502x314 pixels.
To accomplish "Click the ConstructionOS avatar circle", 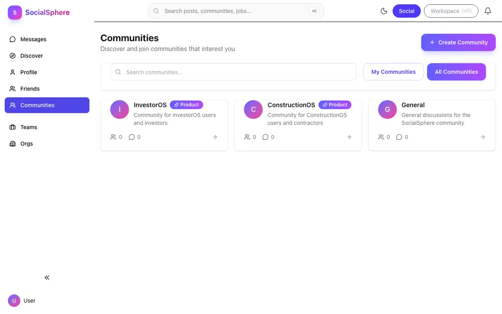I will [253, 109].
